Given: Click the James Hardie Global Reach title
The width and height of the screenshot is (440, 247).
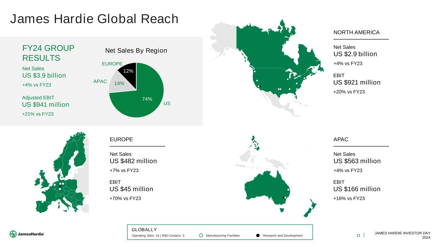Looking at the screenshot, I should click(94, 19).
